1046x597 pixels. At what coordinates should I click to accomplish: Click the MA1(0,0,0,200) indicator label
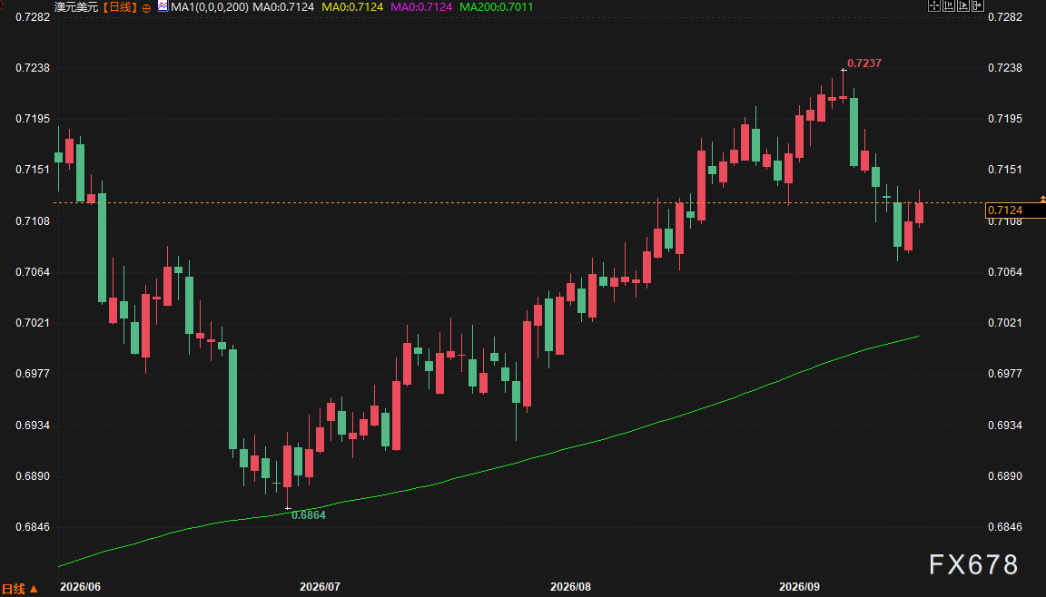coord(210,6)
